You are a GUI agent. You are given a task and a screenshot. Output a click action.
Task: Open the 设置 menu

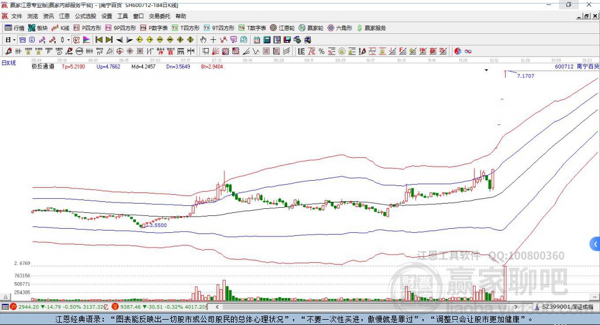107,16
